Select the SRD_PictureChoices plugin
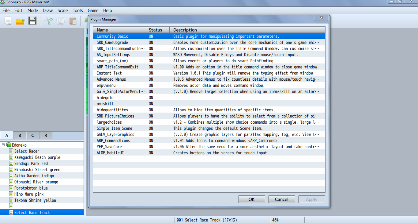This screenshot has height=223, width=418. (x=209, y=116)
